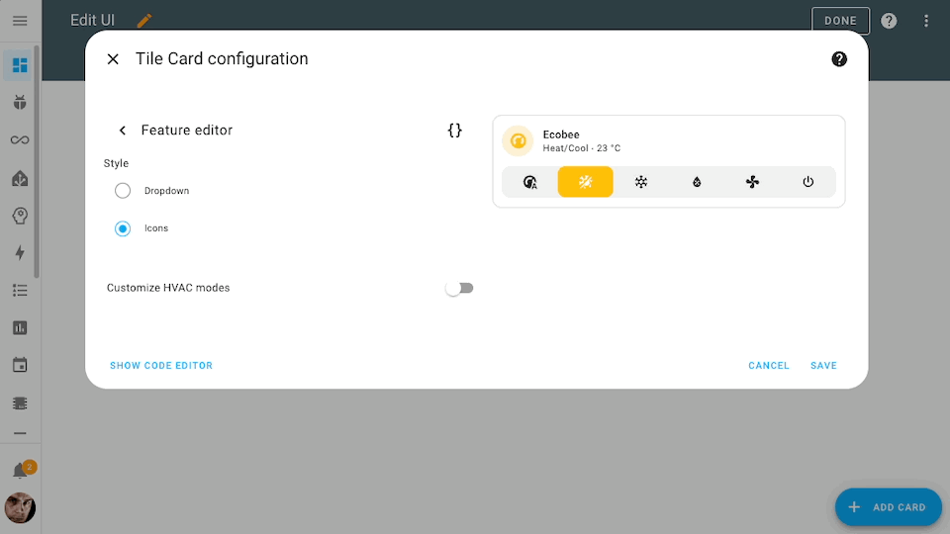Click the 'Customize HVAC modes' label
The image size is (950, 534).
(x=168, y=288)
